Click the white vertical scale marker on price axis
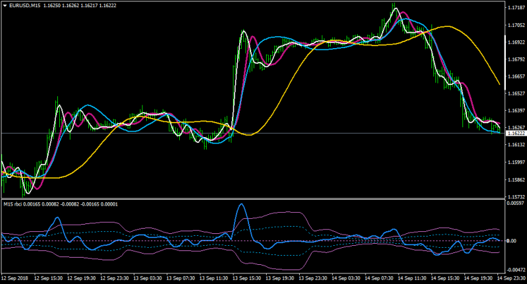The width and height of the screenshot is (527, 284). (505, 63)
